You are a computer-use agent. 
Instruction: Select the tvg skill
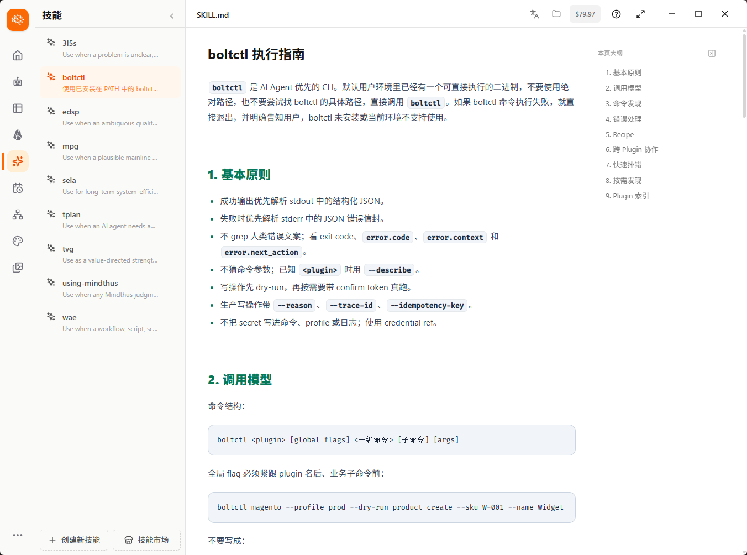point(111,254)
